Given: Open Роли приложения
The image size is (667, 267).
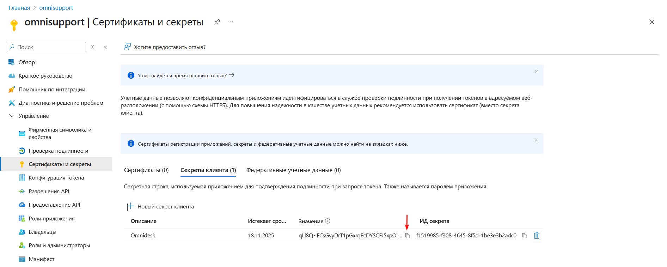Looking at the screenshot, I should click(51, 219).
